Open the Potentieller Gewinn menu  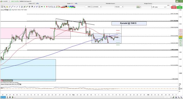pos(111,3)
